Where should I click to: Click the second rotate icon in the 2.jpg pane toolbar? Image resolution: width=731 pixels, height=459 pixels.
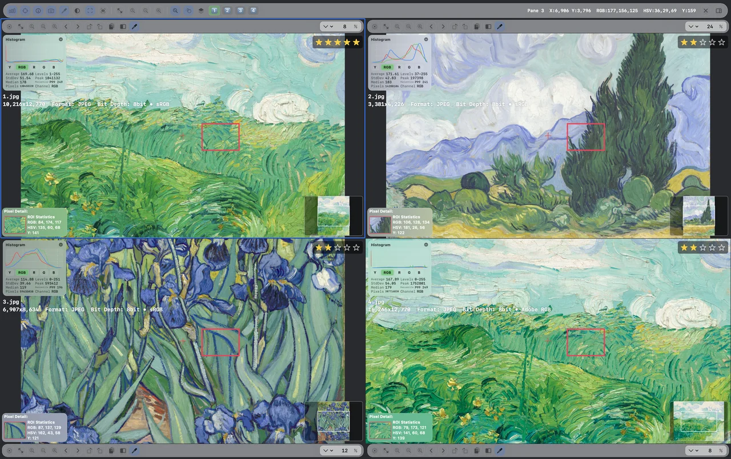pos(465,26)
